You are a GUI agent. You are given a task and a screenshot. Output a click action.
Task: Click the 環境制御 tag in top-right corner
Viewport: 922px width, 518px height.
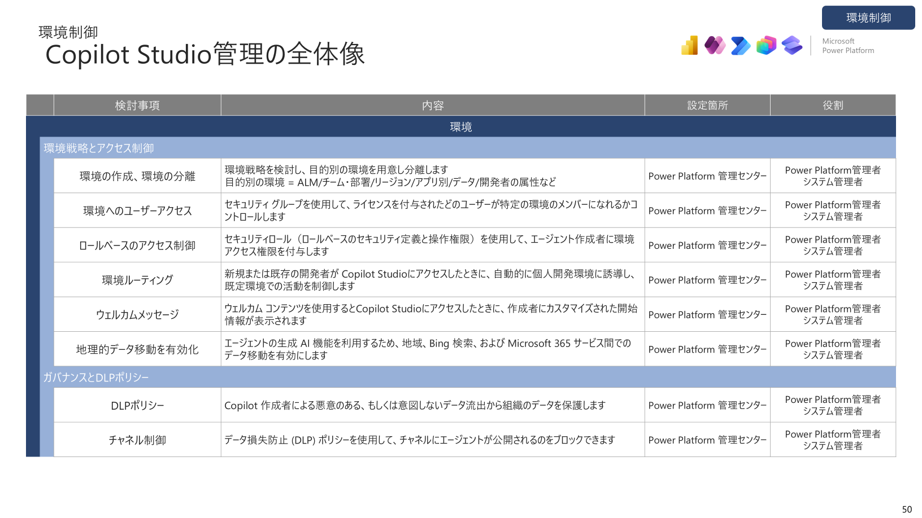(868, 17)
